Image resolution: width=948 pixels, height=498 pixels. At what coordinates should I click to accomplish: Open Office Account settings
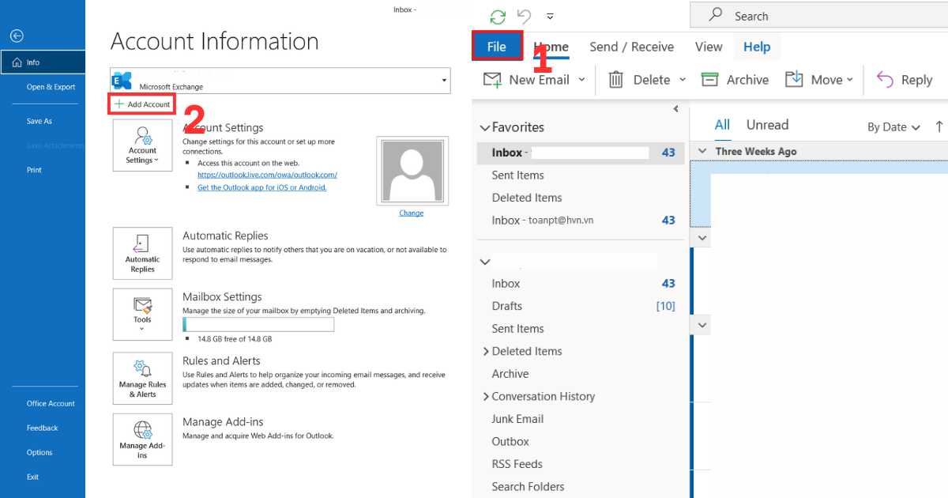[51, 403]
